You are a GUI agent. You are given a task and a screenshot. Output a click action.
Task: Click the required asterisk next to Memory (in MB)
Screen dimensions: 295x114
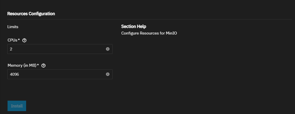[38, 65]
